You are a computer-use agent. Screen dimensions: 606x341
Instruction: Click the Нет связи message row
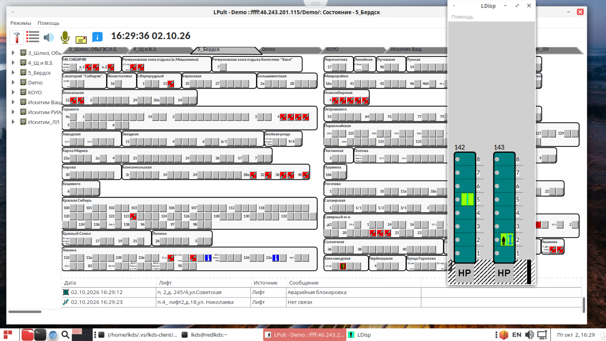point(321,302)
